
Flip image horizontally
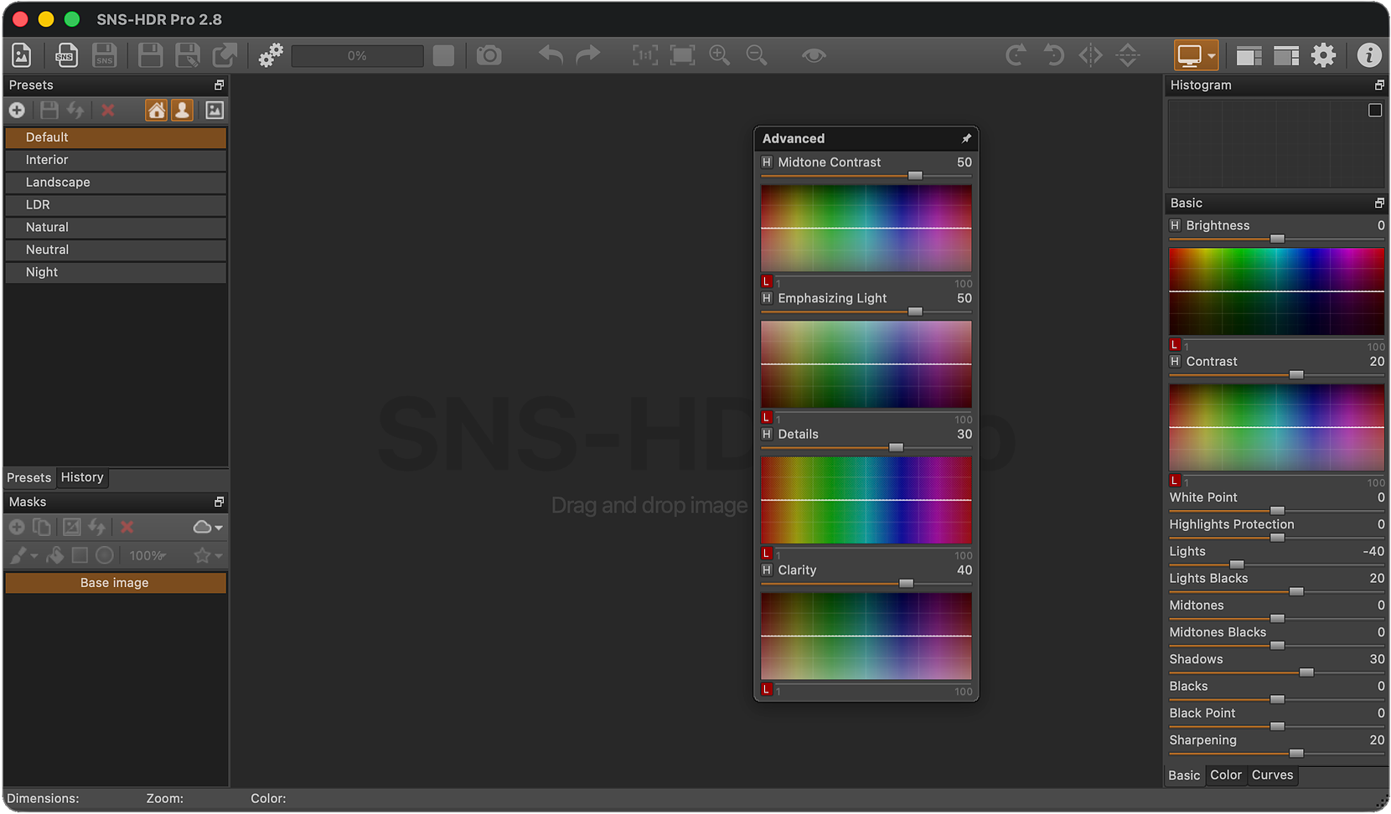(x=1090, y=55)
